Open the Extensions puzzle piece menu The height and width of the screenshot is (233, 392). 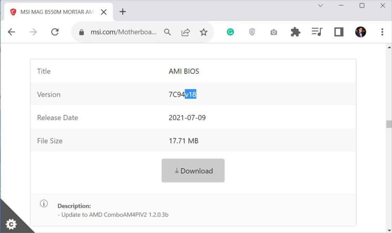point(295,32)
